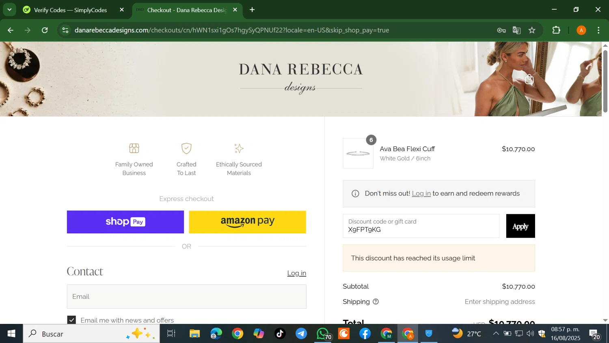This screenshot has height=343, width=609.
Task: Launch Microsoft Edge from the taskbar
Action: click(x=216, y=334)
